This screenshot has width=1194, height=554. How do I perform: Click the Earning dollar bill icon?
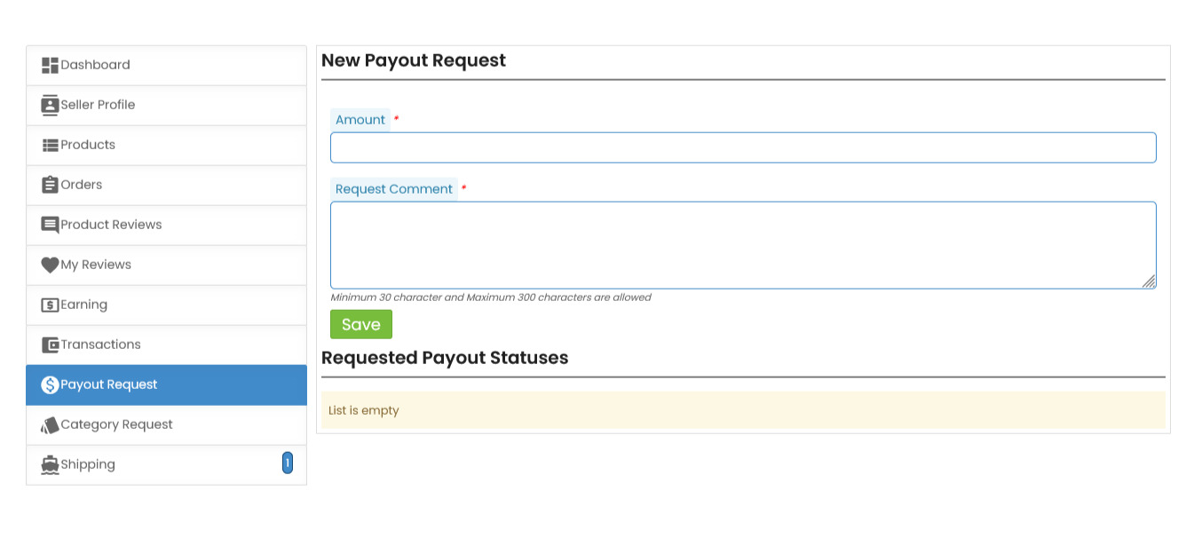click(x=50, y=305)
